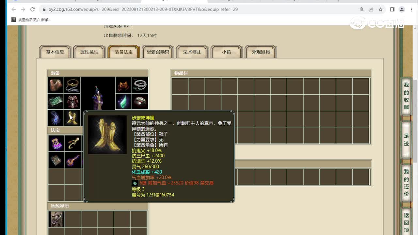The width and height of the screenshot is (418, 235).
Task: Select the purple lantern treasure icon
Action: coord(56,143)
